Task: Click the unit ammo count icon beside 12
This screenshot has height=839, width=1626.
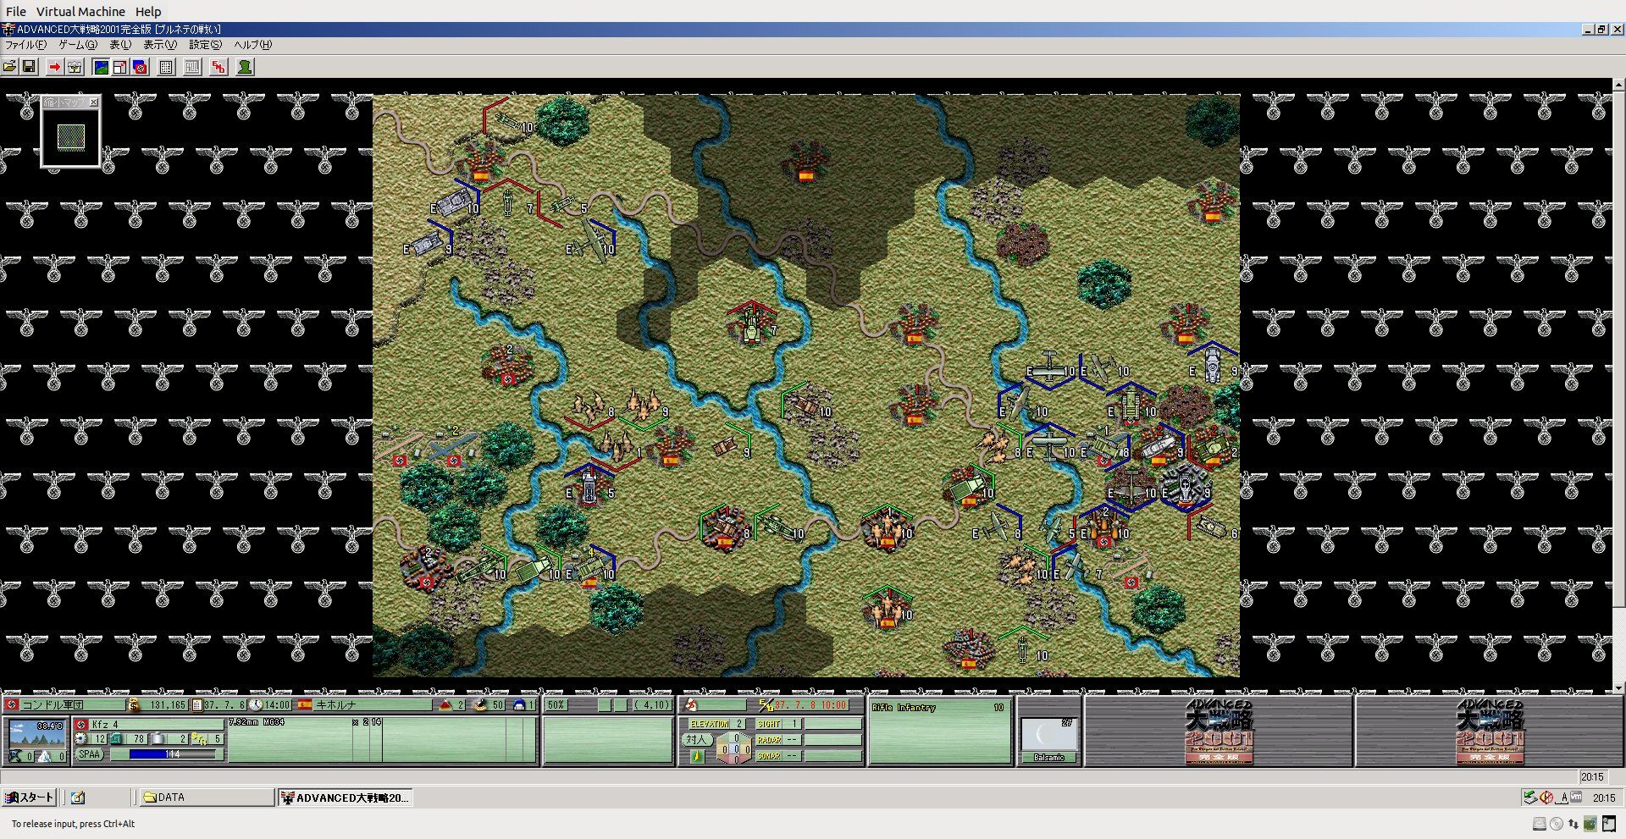Action: pyautogui.click(x=81, y=739)
